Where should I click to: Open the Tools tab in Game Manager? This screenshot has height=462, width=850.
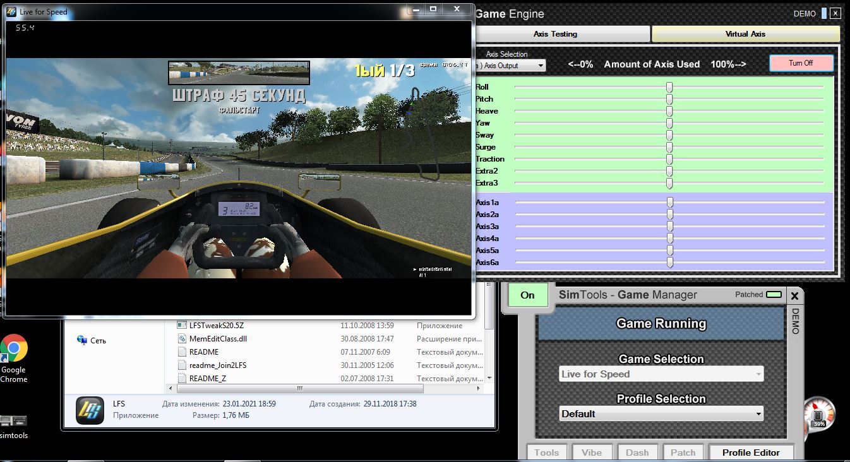pyautogui.click(x=546, y=452)
